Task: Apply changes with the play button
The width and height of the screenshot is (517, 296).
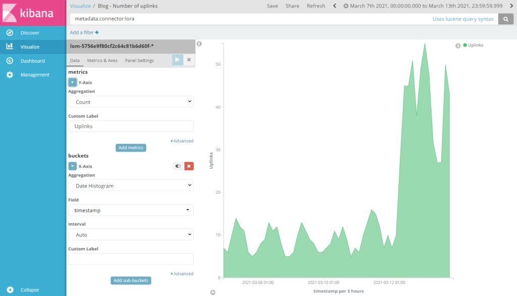Action: click(177, 60)
